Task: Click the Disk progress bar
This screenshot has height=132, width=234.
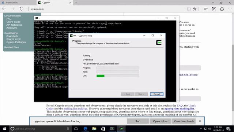Action: (118, 76)
